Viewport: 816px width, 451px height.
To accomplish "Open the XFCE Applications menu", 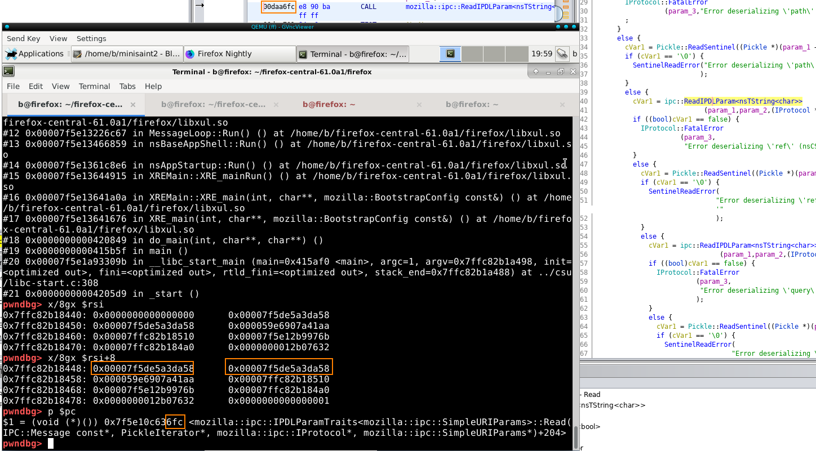I will 35,54.
